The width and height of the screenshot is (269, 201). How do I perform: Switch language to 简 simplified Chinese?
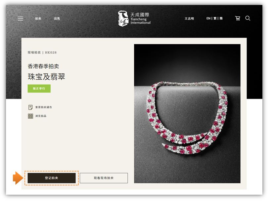click(221, 18)
